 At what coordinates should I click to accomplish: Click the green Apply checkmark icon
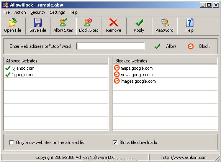[139, 23]
